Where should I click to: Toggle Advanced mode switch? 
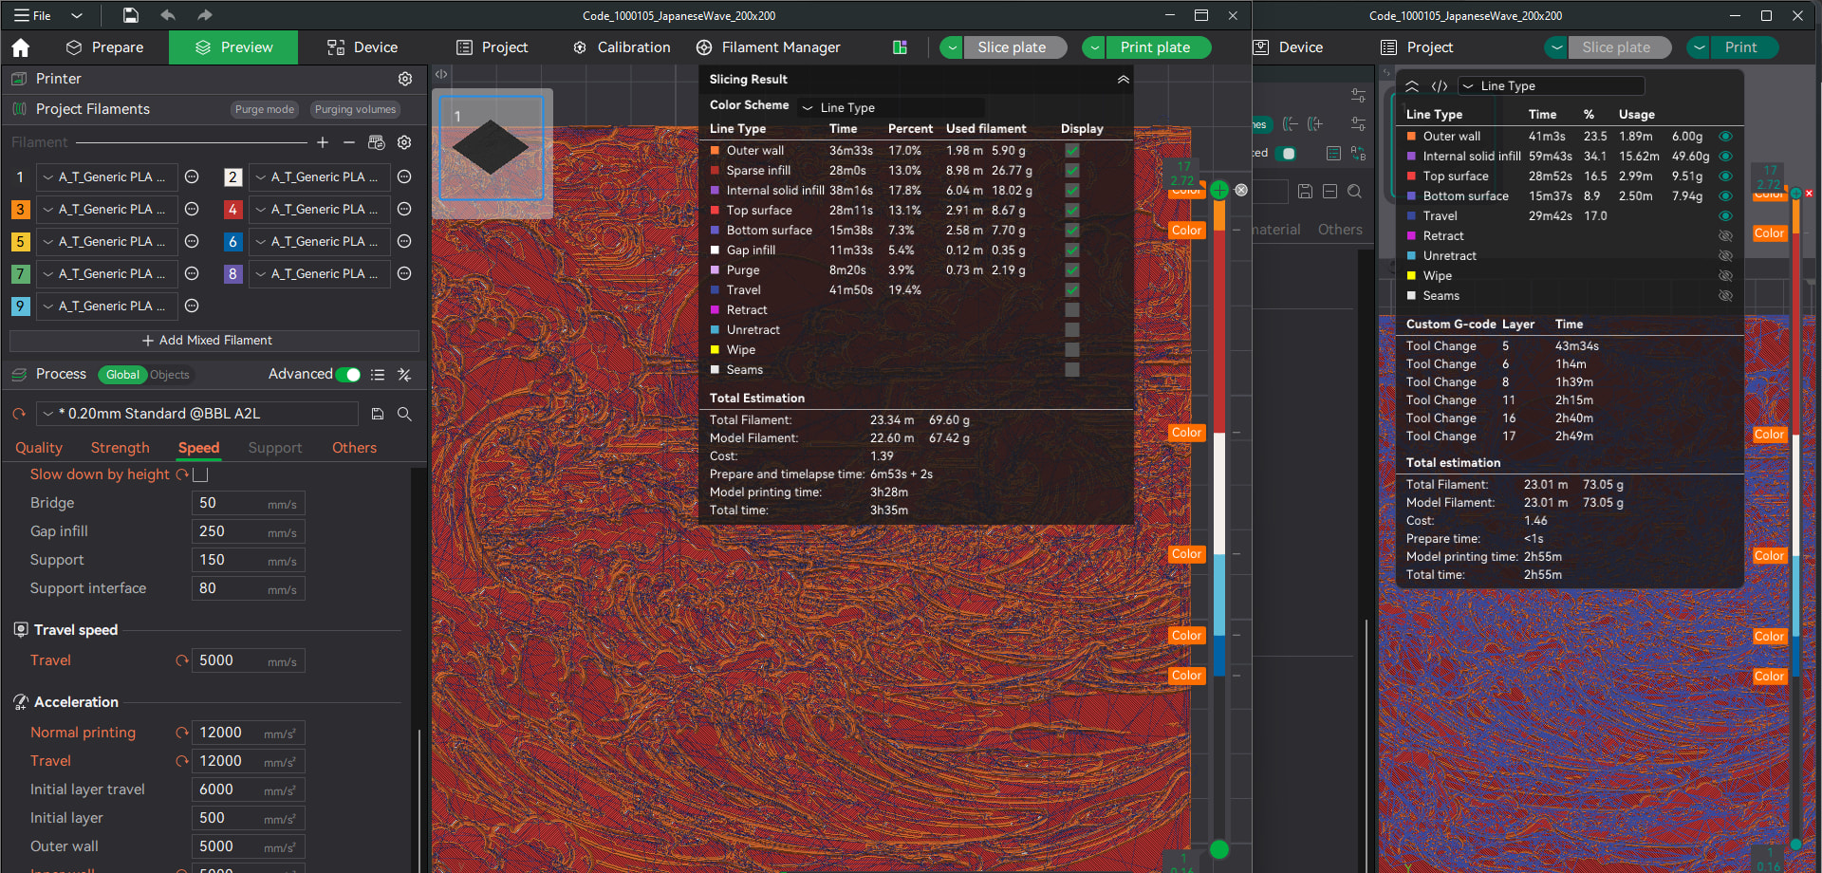pyautogui.click(x=349, y=375)
